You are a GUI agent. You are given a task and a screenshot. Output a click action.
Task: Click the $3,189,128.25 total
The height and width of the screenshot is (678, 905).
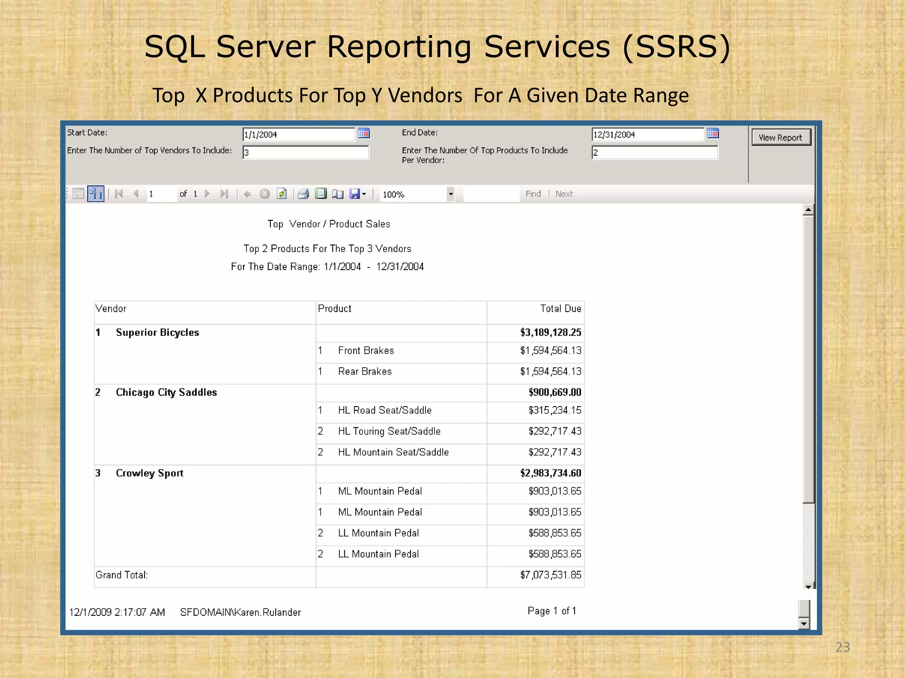point(551,332)
